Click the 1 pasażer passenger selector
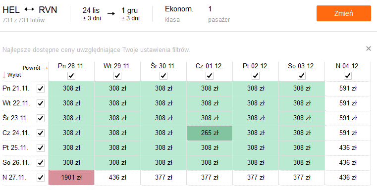 pyautogui.click(x=219, y=14)
